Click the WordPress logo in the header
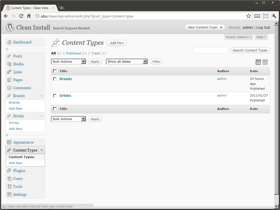The width and height of the screenshot is (280, 210). (x=10, y=28)
